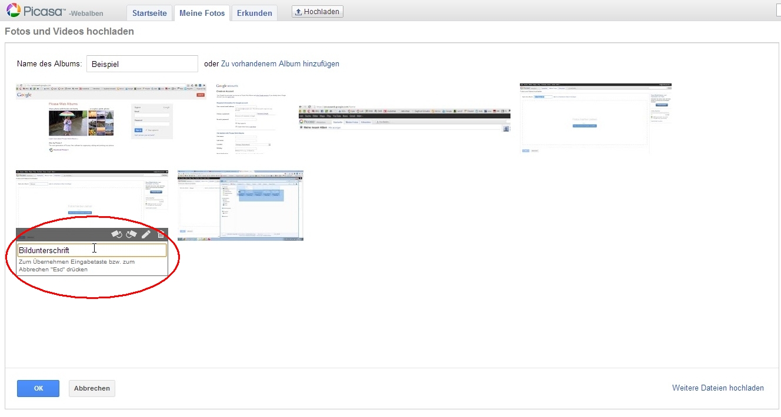The width and height of the screenshot is (781, 417).
Task: Select the file explorer dialog thumbnail
Action: pos(241,205)
